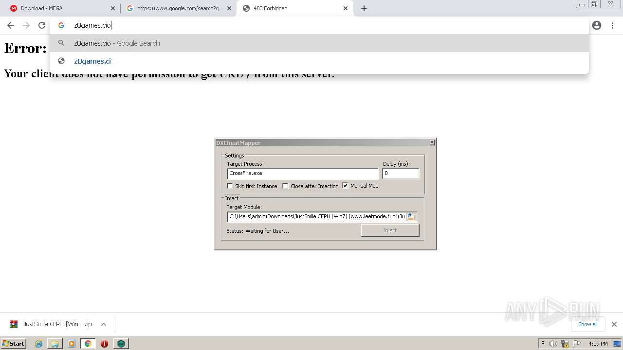The image size is (623, 350).
Task: Choose the 'z8games.cio - Google Search' suggestion
Action: click(x=319, y=43)
